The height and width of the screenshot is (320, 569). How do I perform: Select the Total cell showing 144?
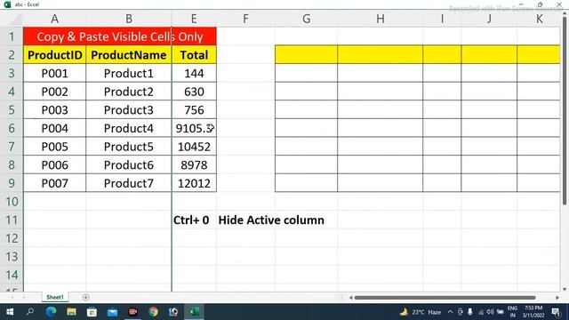[194, 73]
